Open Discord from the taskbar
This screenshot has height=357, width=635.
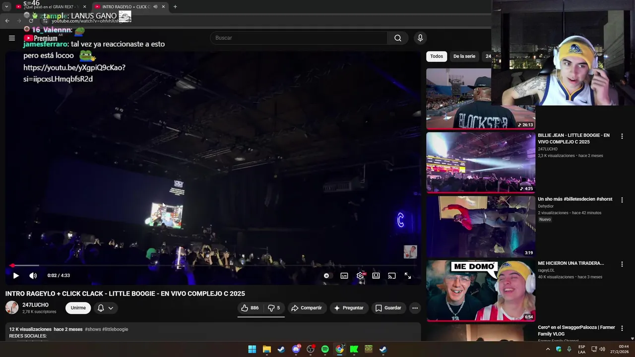[x=296, y=349]
